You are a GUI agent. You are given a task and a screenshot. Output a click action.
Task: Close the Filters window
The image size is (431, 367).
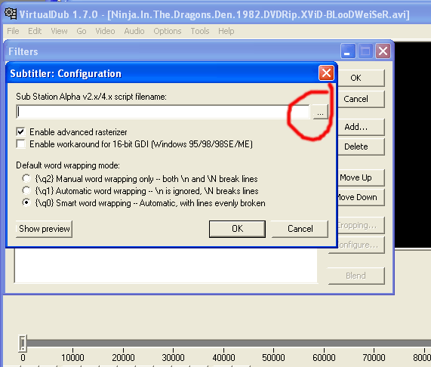click(383, 51)
